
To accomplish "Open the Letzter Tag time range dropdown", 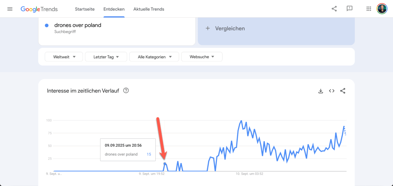I will click(x=106, y=57).
